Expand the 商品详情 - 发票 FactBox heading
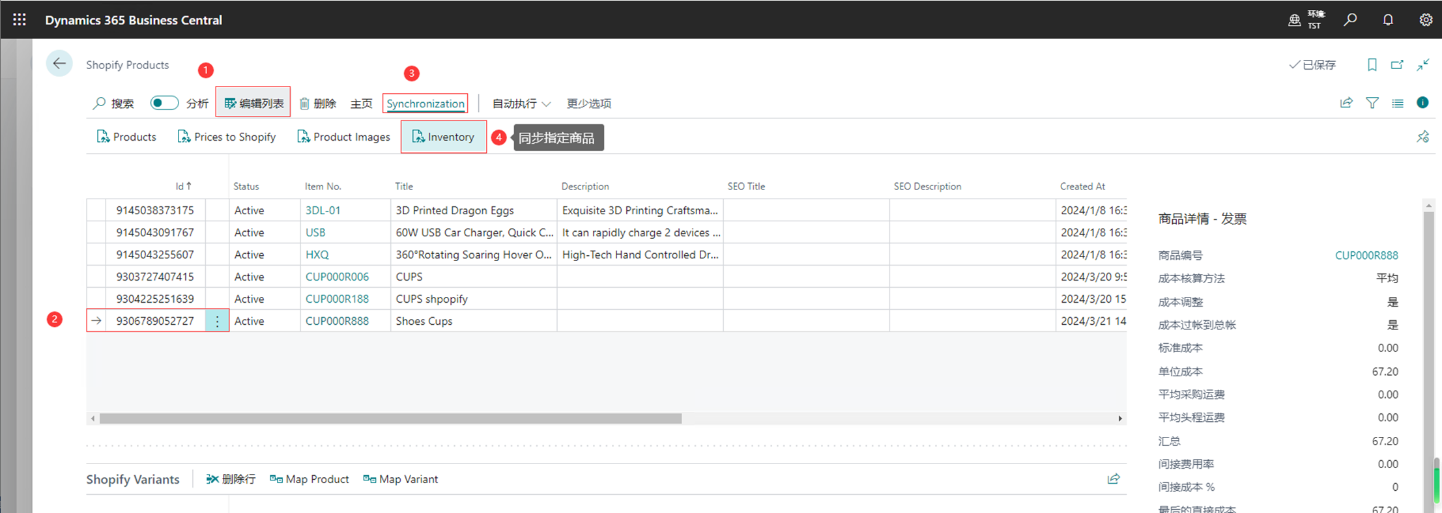Viewport: 1442px width, 513px height. coord(1202,219)
